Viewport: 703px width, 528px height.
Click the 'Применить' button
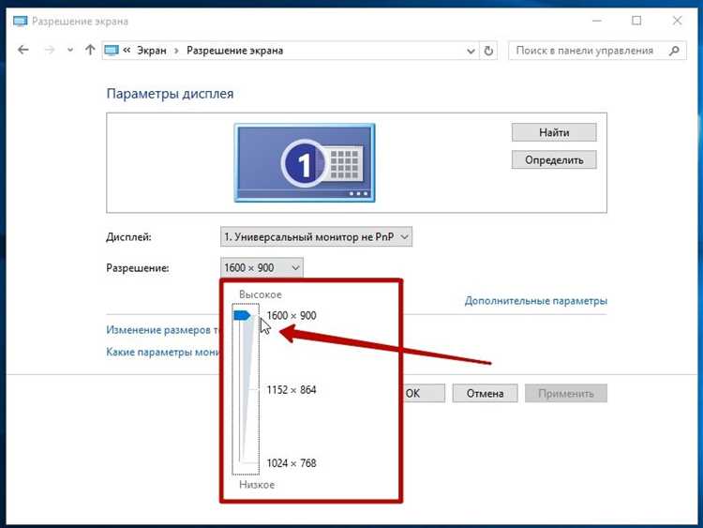[566, 393]
